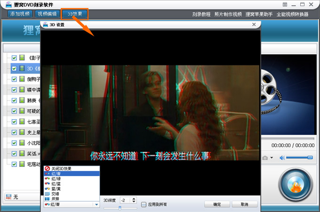The width and height of the screenshot is (320, 212).
Task: Select 关闭3D效果 in the dropdown list
Action: coord(72,169)
